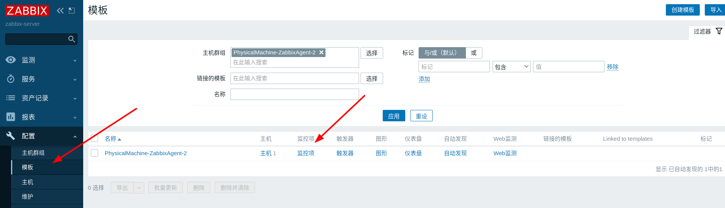Click the 添加 tag link
The width and height of the screenshot is (725, 208).
(424, 79)
